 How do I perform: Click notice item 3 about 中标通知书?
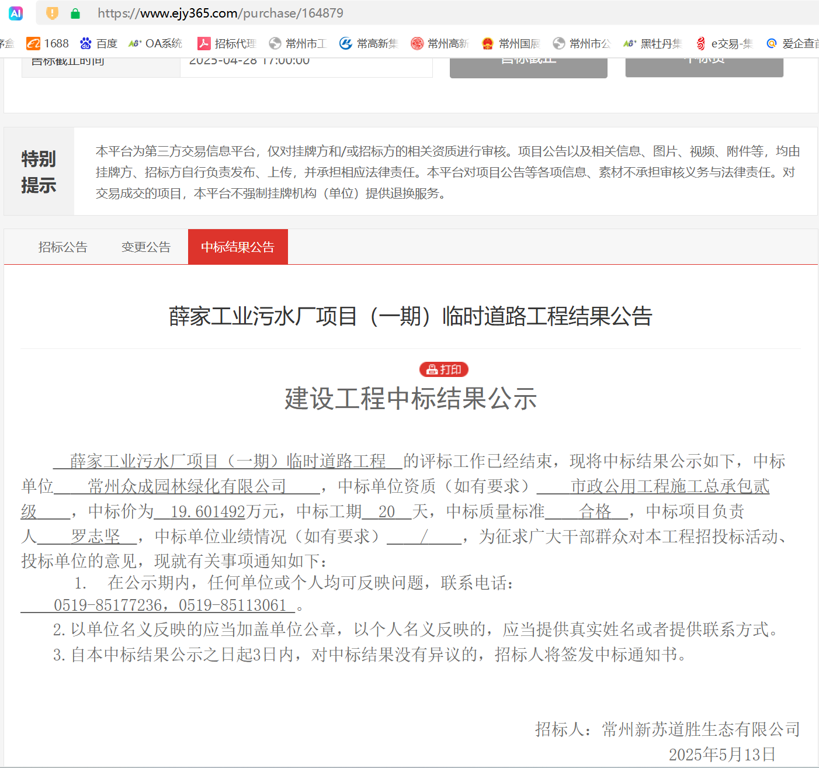[x=370, y=655]
